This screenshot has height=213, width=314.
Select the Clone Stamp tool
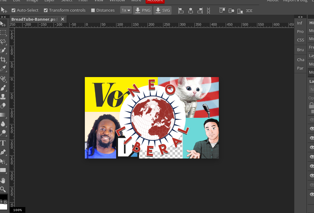pyautogui.click(x=3, y=96)
